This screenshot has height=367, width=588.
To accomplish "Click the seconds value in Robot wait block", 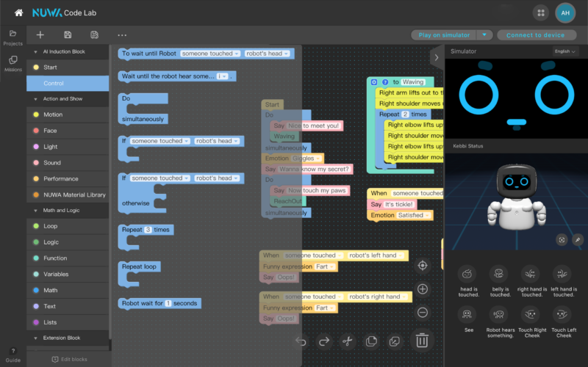I will pos(168,303).
